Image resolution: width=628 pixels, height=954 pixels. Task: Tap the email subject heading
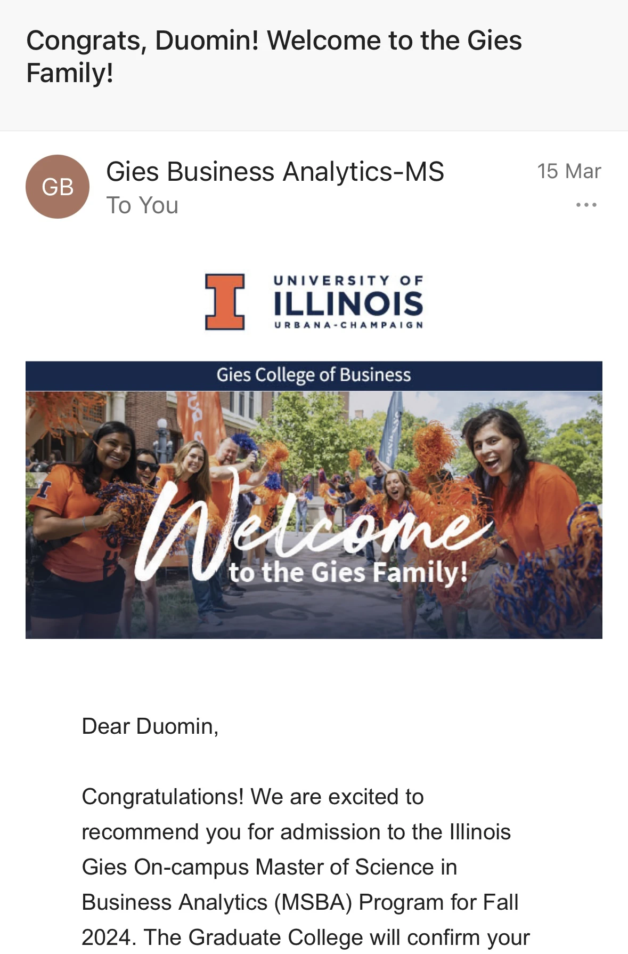(274, 57)
